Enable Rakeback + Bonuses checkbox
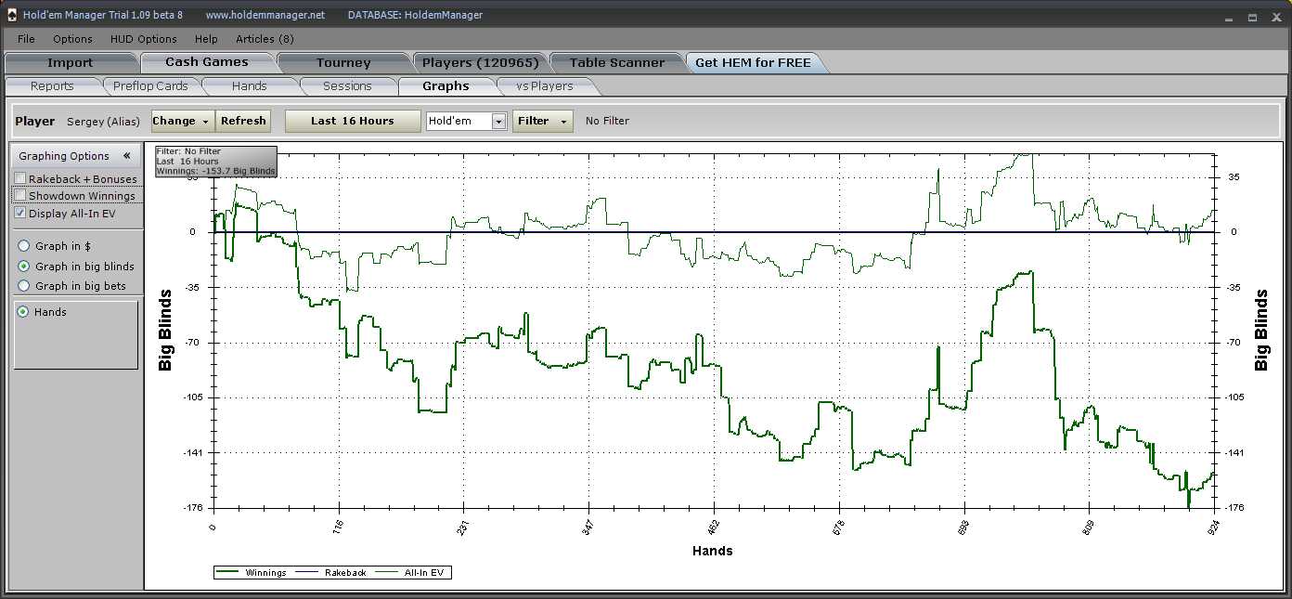 click(20, 179)
